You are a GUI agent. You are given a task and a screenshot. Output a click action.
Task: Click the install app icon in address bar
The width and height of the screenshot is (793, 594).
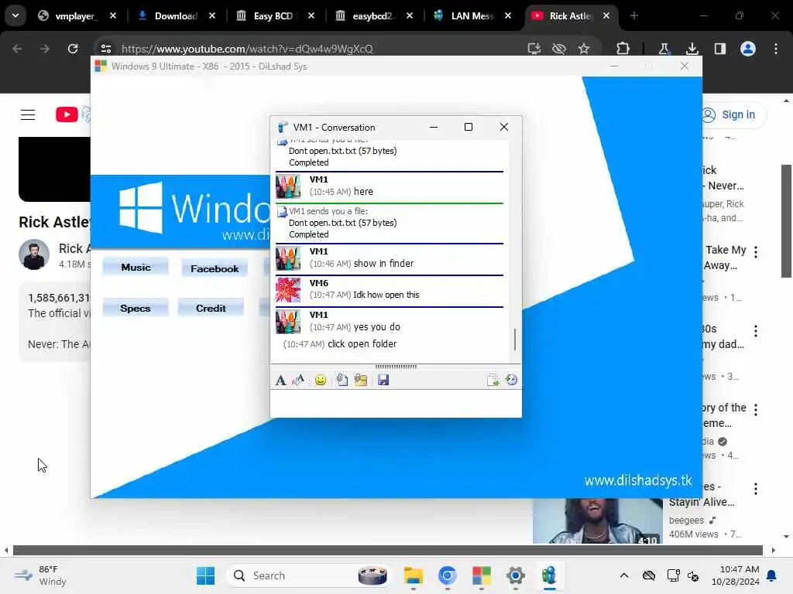534,49
